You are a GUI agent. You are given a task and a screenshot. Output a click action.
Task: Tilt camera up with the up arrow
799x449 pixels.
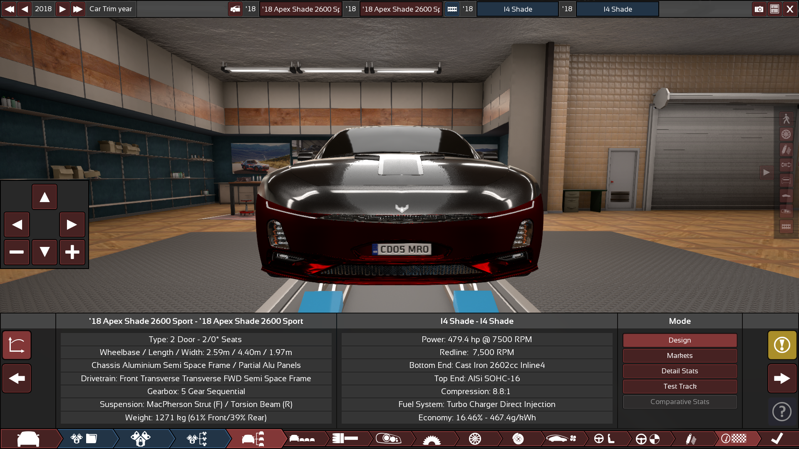point(45,197)
